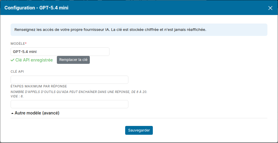Focus the Clé API input field
The image size is (278, 143).
pyautogui.click(x=69, y=80)
